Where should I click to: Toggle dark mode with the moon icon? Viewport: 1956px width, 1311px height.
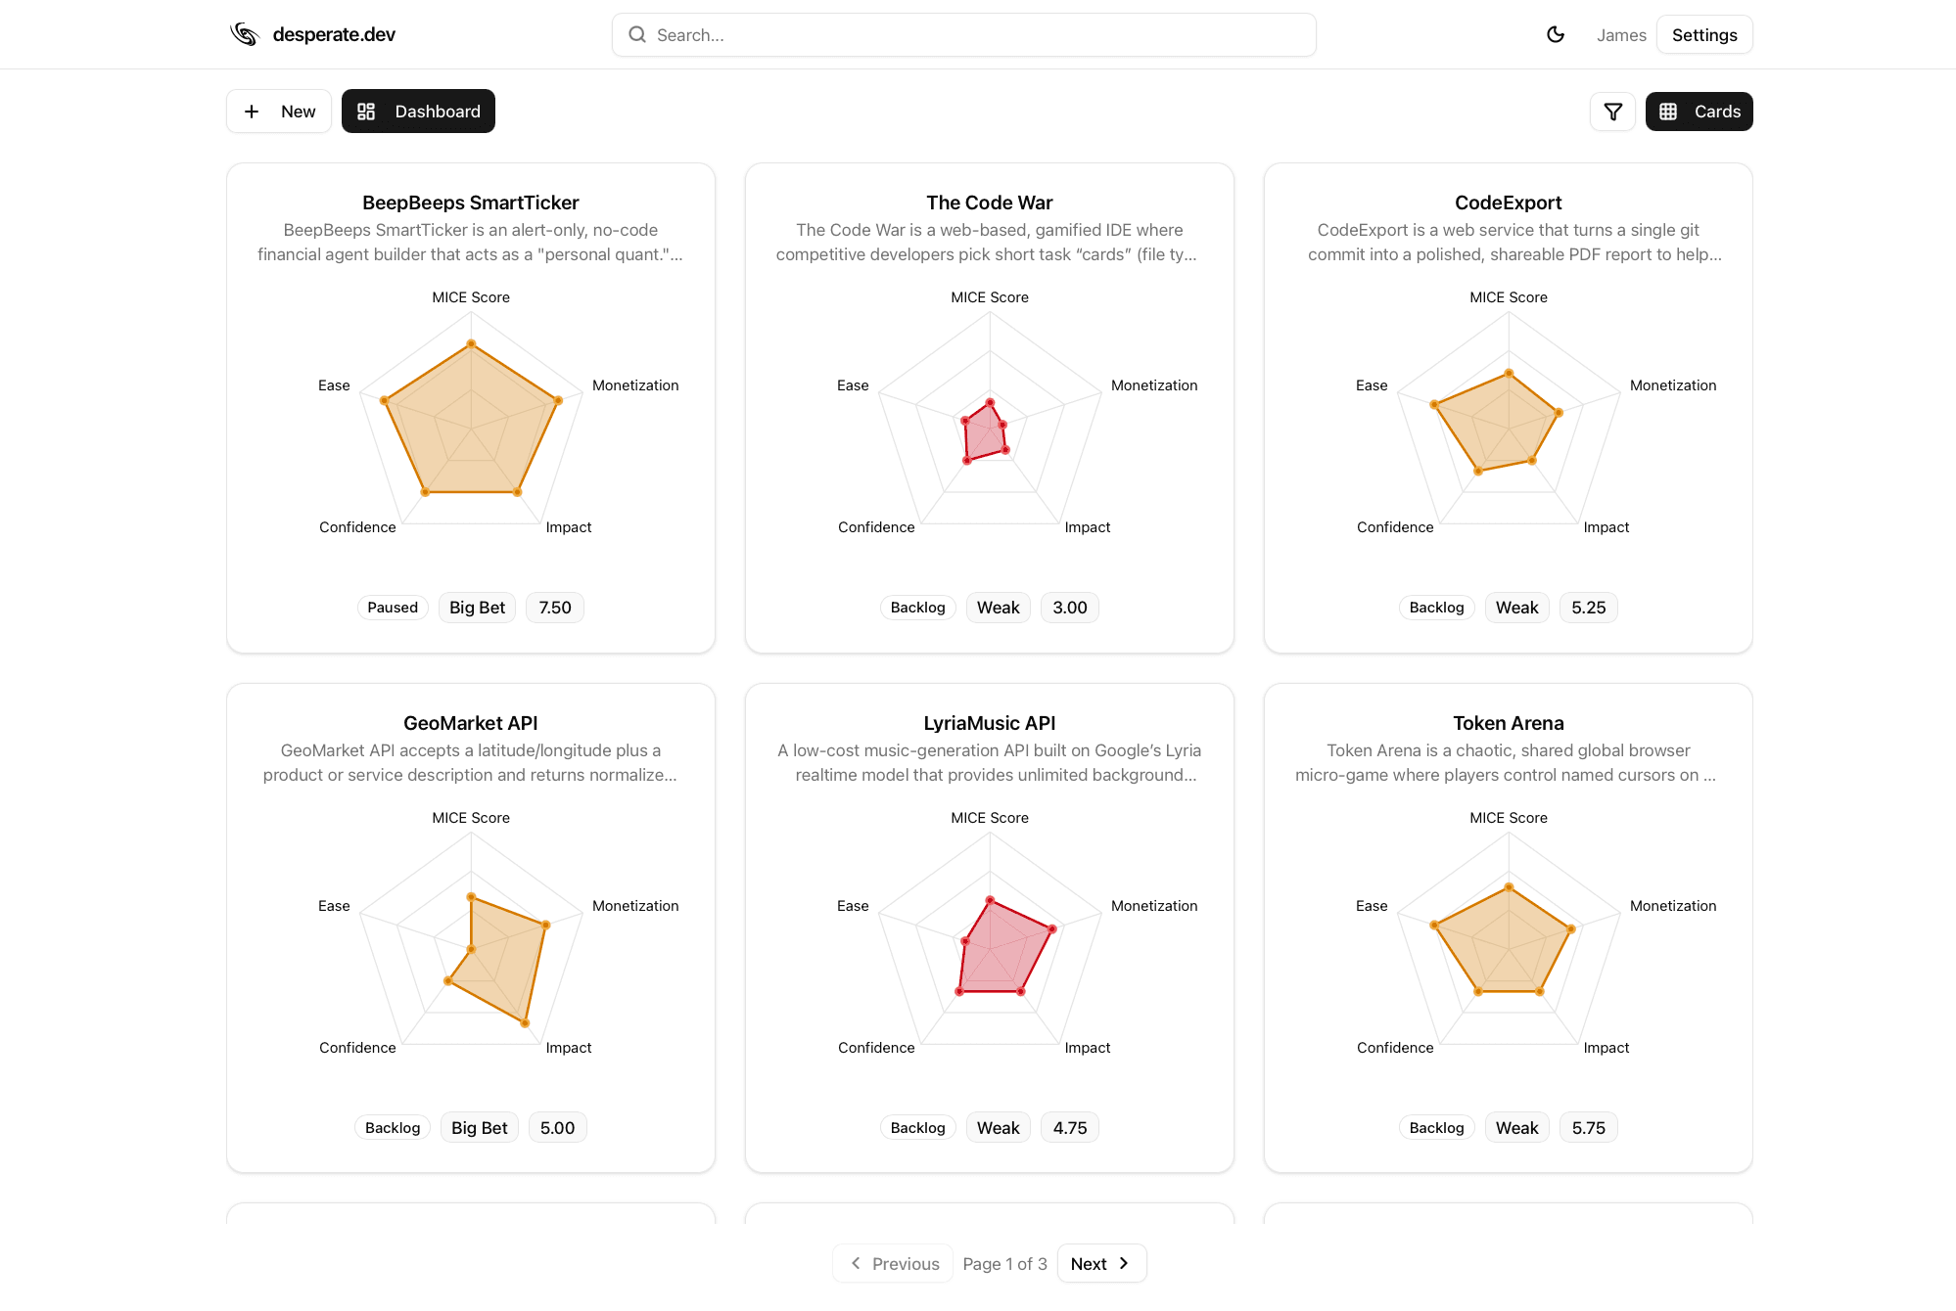click(x=1555, y=34)
